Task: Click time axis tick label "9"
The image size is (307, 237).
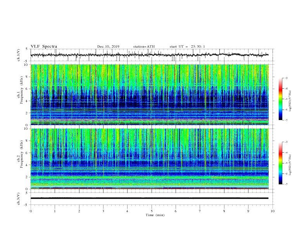Action: click(x=248, y=211)
